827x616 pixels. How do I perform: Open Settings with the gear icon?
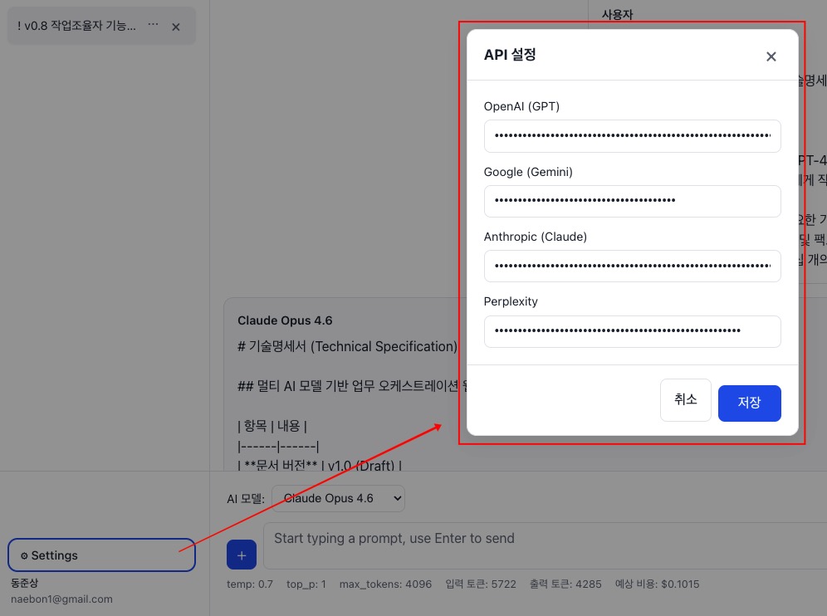[x=101, y=555]
